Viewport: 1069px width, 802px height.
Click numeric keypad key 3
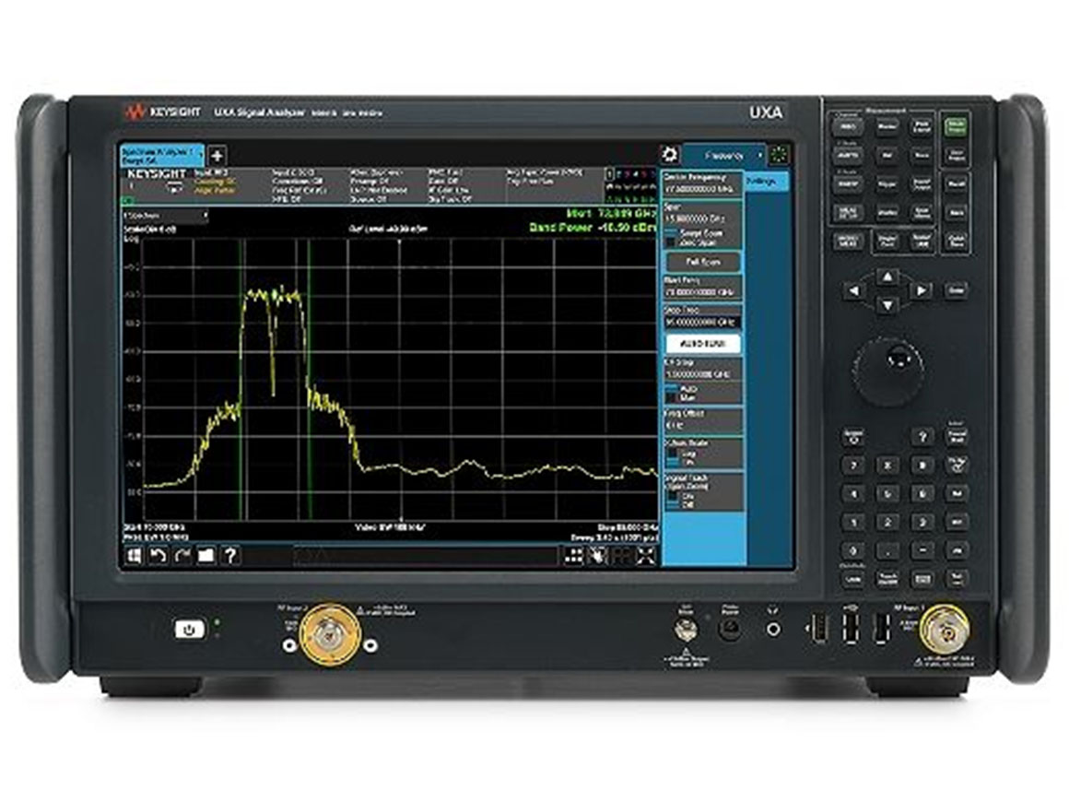[922, 523]
